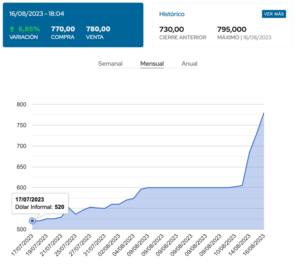
Task: Click the highlighted data point marker on chart
Action: tap(32, 221)
